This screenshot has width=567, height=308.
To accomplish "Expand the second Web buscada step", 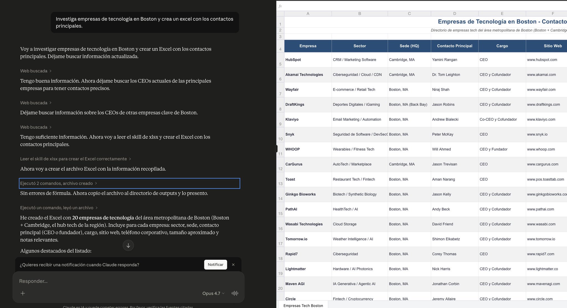I will pyautogui.click(x=36, y=103).
